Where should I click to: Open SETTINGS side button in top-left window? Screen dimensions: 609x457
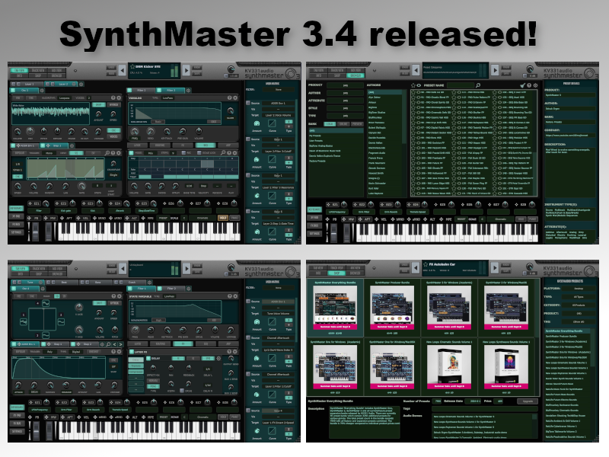[x=16, y=232]
